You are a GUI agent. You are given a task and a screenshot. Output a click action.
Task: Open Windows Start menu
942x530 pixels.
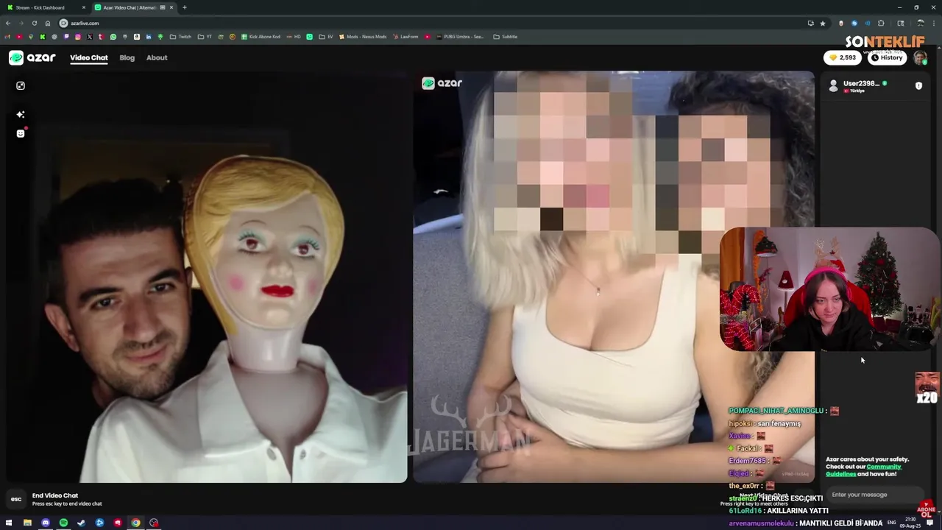(9, 523)
